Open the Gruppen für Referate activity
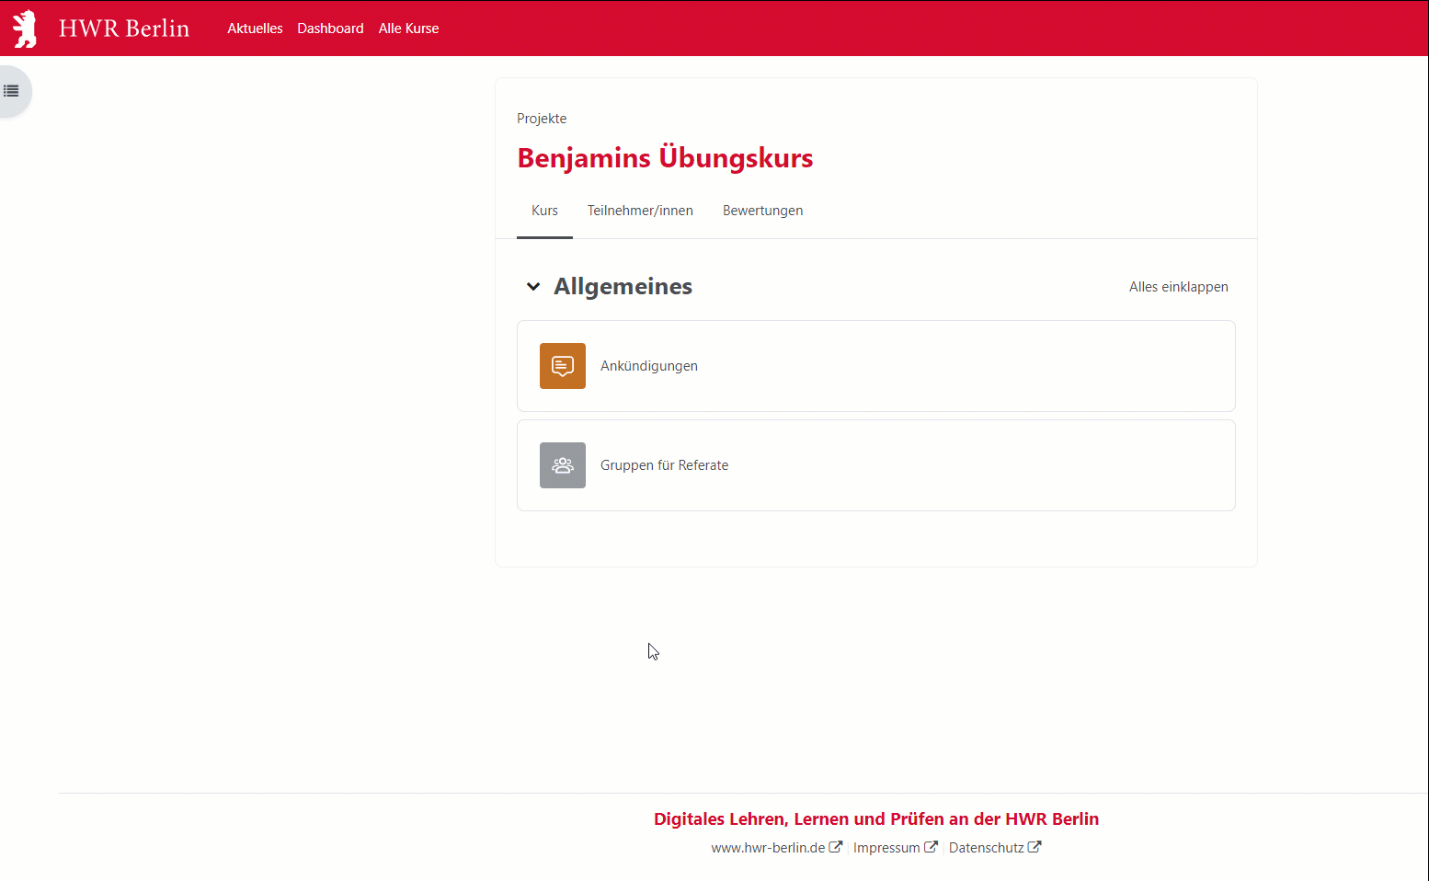1429x881 pixels. coord(664,464)
